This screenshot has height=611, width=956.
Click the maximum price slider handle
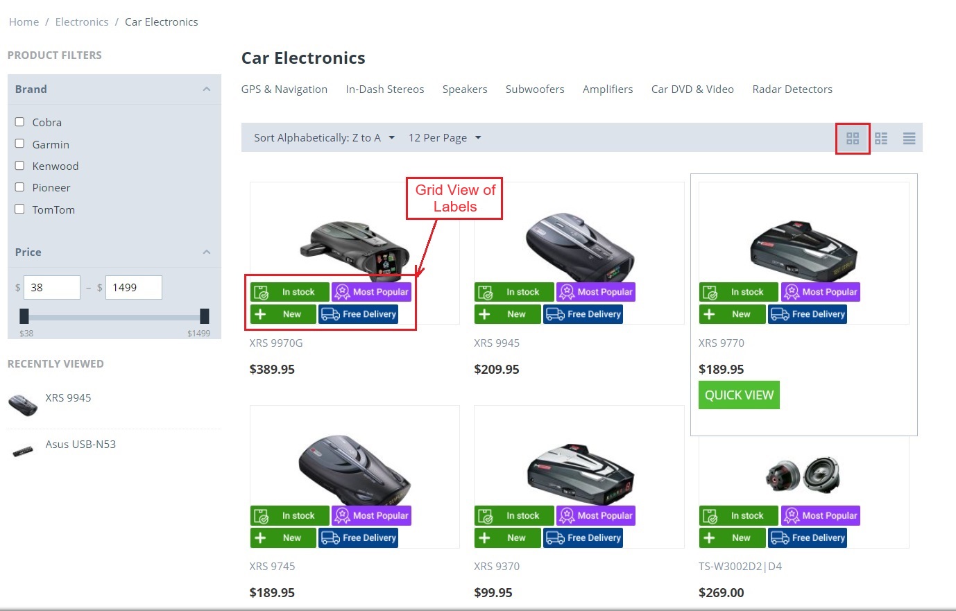point(205,316)
